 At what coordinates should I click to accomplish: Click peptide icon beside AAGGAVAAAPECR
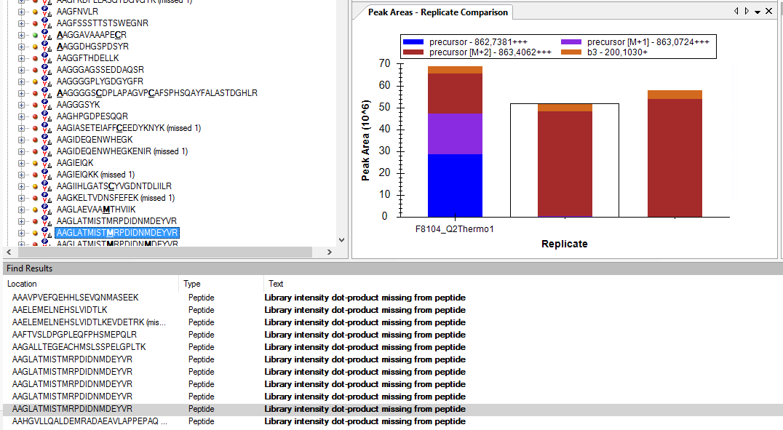coord(47,35)
